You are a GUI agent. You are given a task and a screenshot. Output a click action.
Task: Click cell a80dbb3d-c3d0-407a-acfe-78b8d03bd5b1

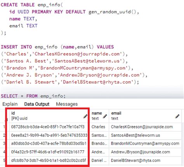click(x=49, y=144)
